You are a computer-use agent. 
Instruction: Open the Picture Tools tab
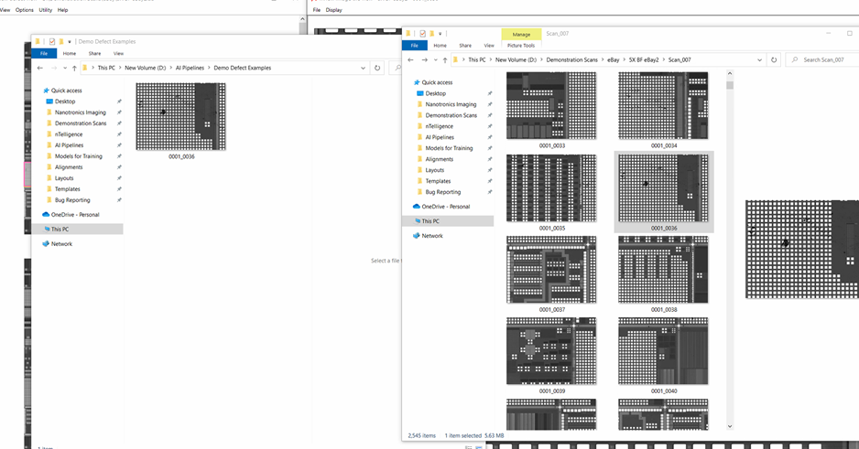coord(521,45)
